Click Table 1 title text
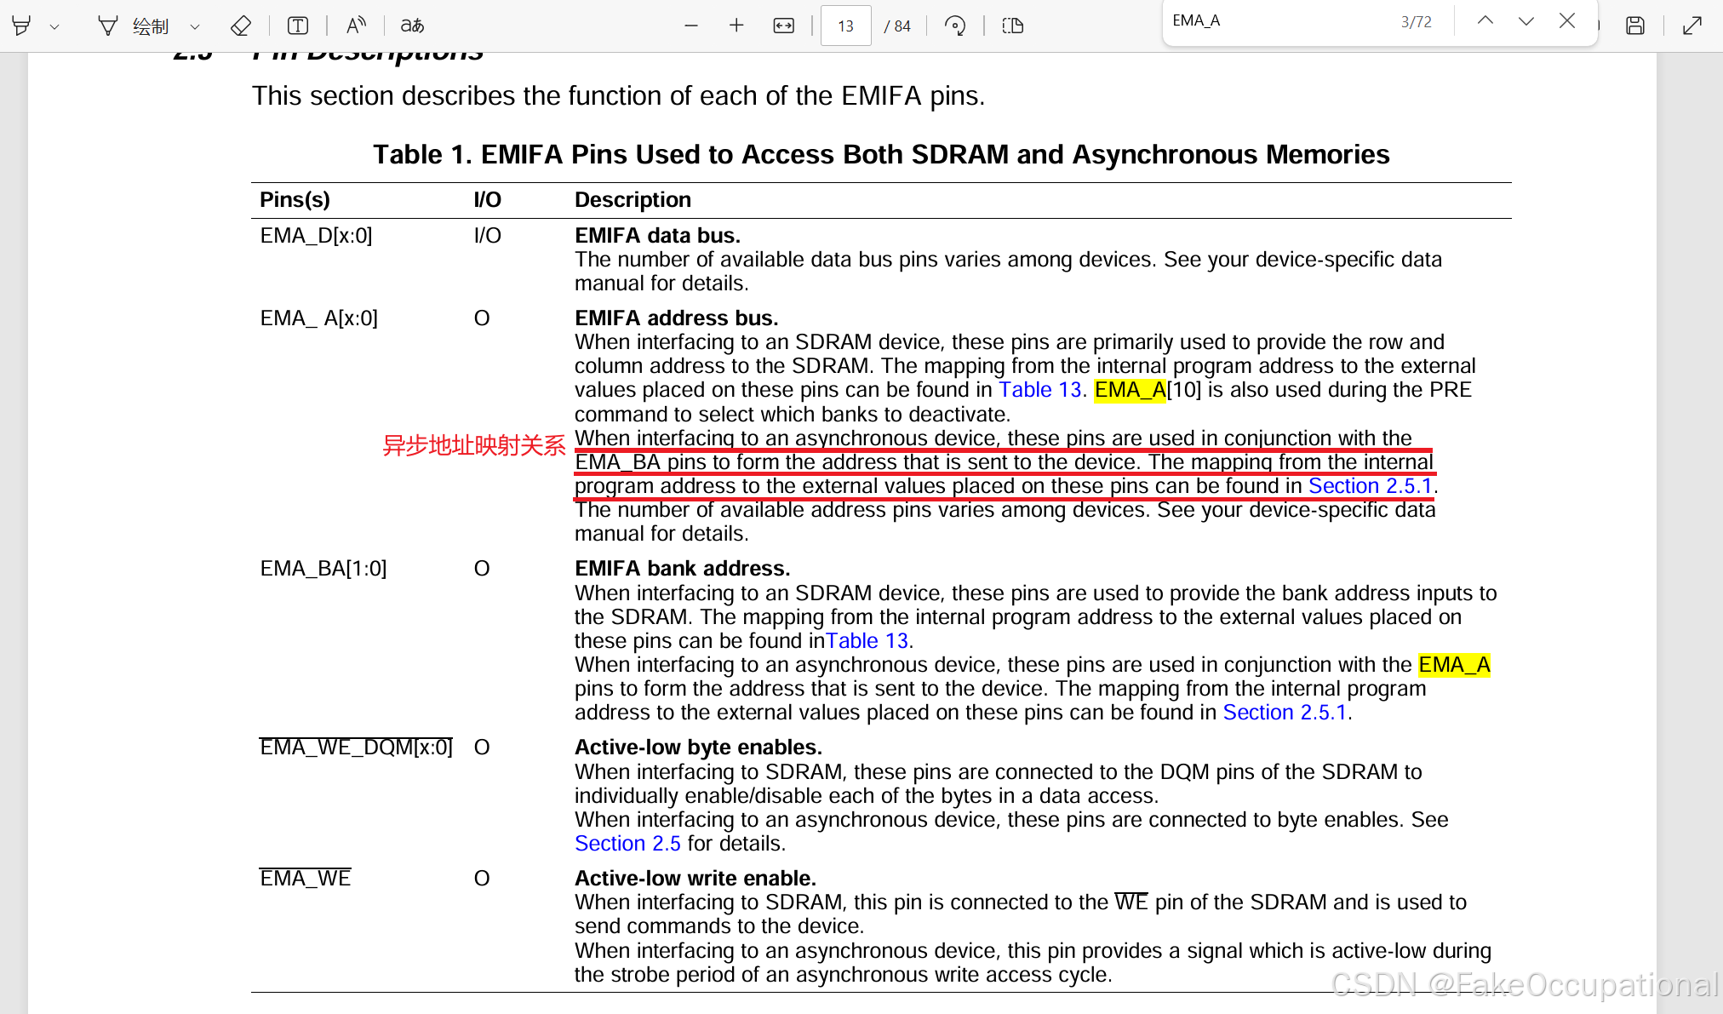This screenshot has height=1014, width=1723. pyautogui.click(x=881, y=154)
